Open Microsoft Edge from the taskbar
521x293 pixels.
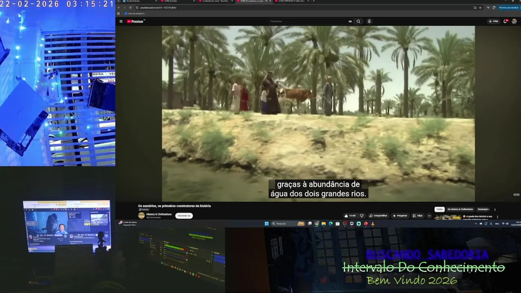pos(331,223)
